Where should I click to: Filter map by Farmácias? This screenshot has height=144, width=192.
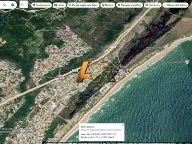(153, 5)
